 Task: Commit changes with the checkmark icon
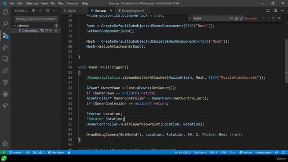[x=40, y=11]
